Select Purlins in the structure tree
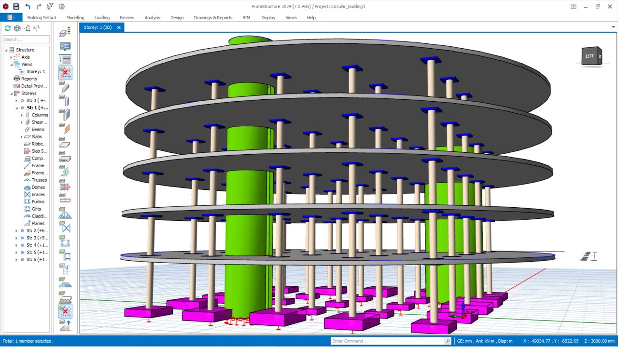This screenshot has height=347, width=618. pos(38,202)
